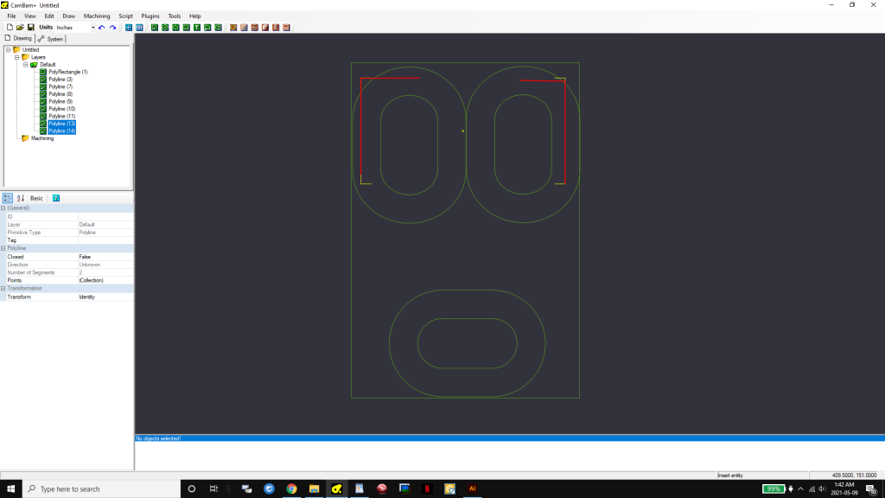
Task: Collapse the Default layer node
Action: pos(25,64)
